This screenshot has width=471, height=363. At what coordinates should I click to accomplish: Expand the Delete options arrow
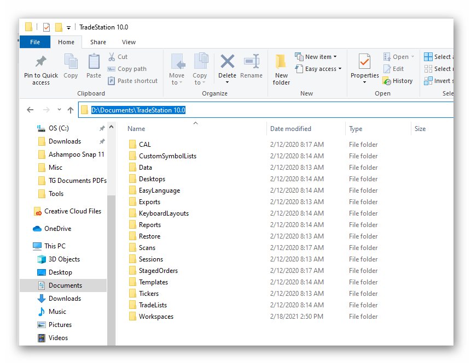pyautogui.click(x=228, y=82)
